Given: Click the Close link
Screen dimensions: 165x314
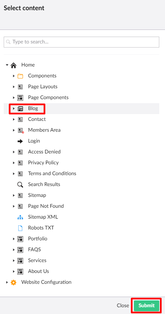Looking at the screenshot, I should (x=123, y=306).
